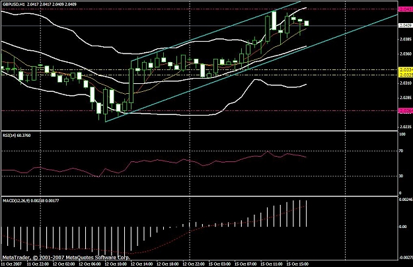Click the 12 Oct 22:00 time label
This screenshot has height=267, width=413.
tap(194, 264)
